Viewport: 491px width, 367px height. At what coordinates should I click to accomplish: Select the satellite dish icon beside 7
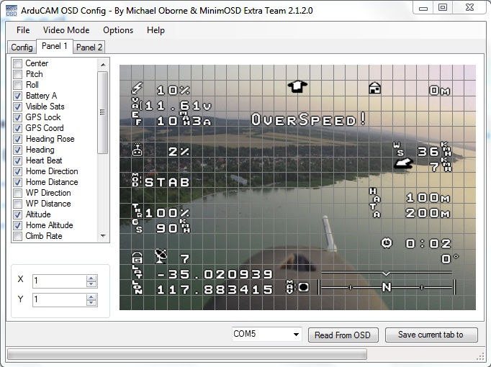(x=161, y=256)
